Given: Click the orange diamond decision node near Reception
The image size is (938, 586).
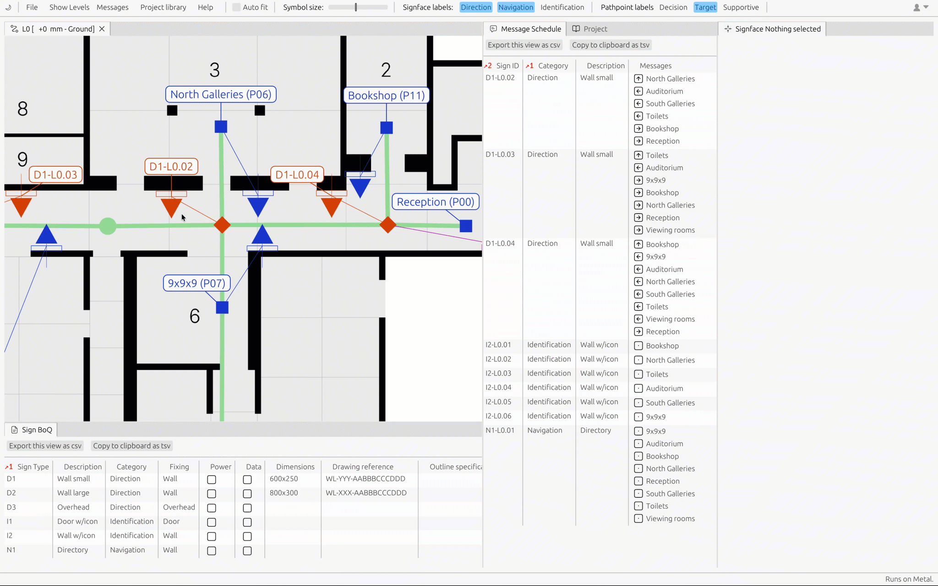Looking at the screenshot, I should pos(388,225).
